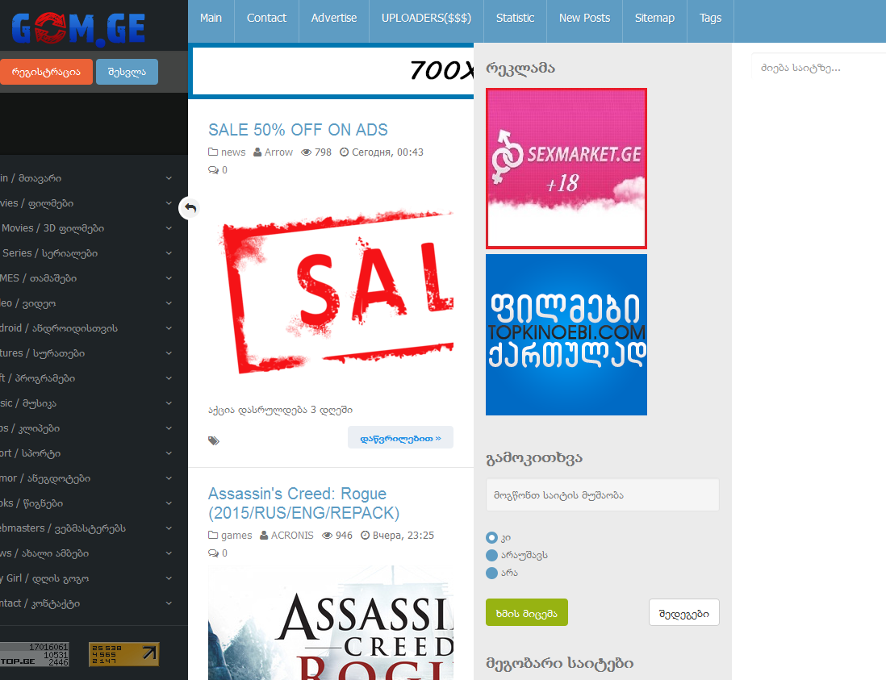Expand the 'სერიალები' sidebar category
This screenshot has height=680, width=886.
point(169,253)
